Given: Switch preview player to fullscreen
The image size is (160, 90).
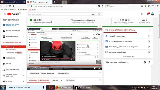Looking at the screenshot, I should pyautogui.click(x=99, y=68).
